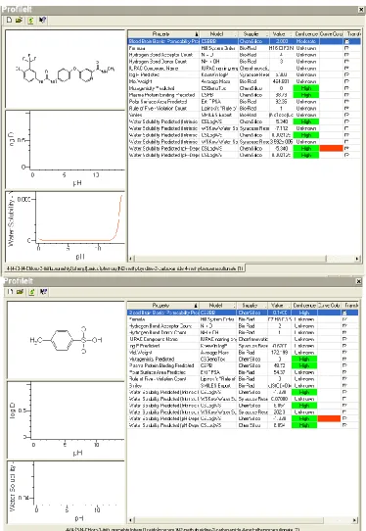Screen dimensions: 366x531
Task: Sort by Value column header in lower window
Action: [x=279, y=306]
